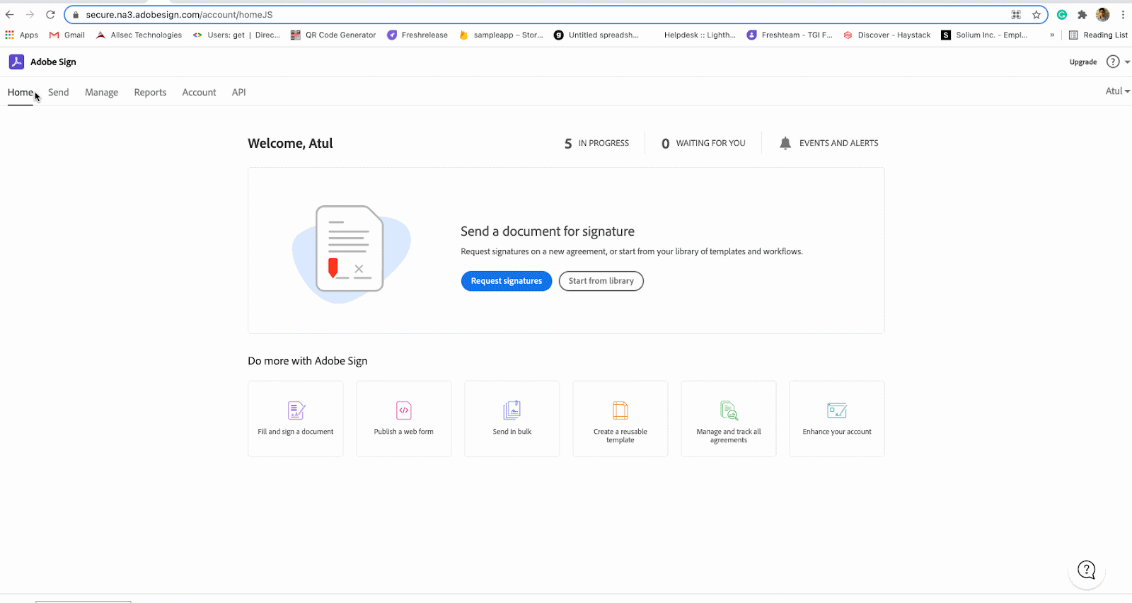Viewport: 1132px width, 603px height.
Task: Open the Discover - Haystack bookmark
Action: tap(887, 35)
